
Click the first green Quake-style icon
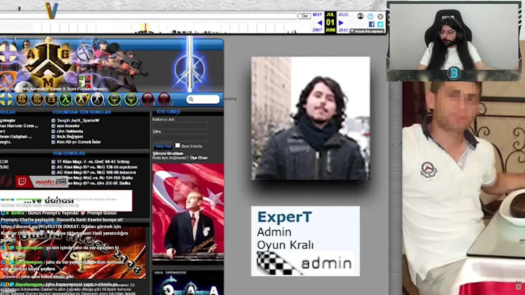click(114, 99)
